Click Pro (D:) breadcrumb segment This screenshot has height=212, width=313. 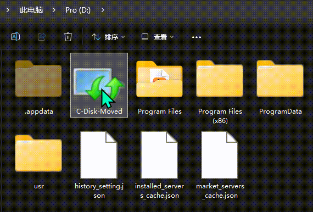click(78, 10)
